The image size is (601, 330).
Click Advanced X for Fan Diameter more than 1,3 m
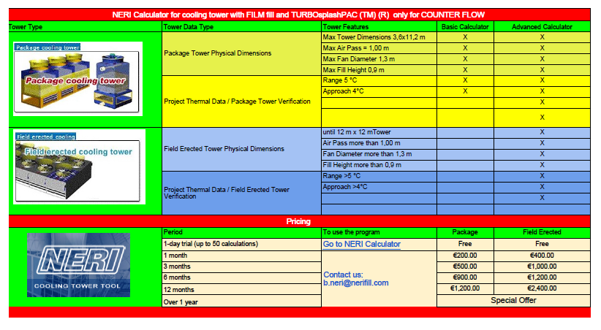coord(542,154)
